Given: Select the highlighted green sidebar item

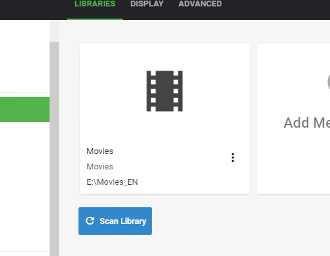Looking at the screenshot, I should (24, 109).
